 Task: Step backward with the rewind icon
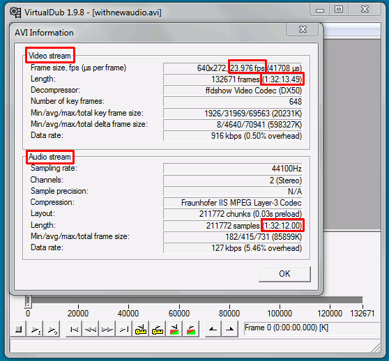pyautogui.click(x=91, y=329)
